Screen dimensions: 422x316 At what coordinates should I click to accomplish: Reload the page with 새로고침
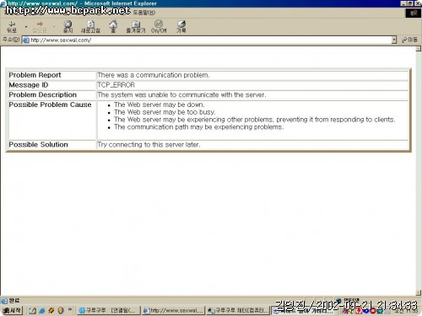click(90, 27)
